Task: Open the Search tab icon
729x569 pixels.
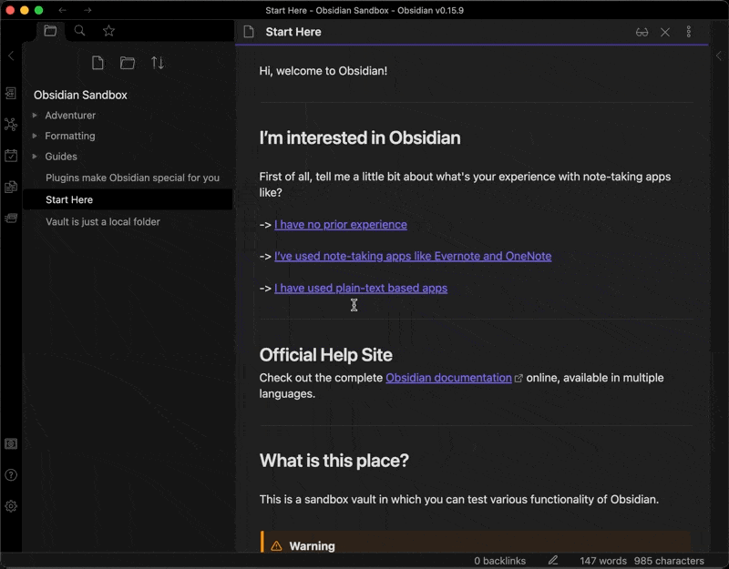Action: click(x=79, y=31)
